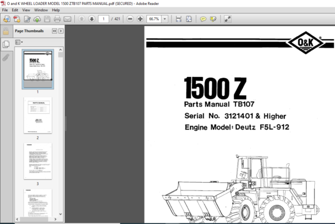
Task: Toggle the Page Thumbnails panel icon
Action: tap(6, 45)
